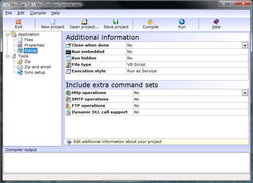
Task: Click the Zip tool icon in tree
Action: coord(20,61)
